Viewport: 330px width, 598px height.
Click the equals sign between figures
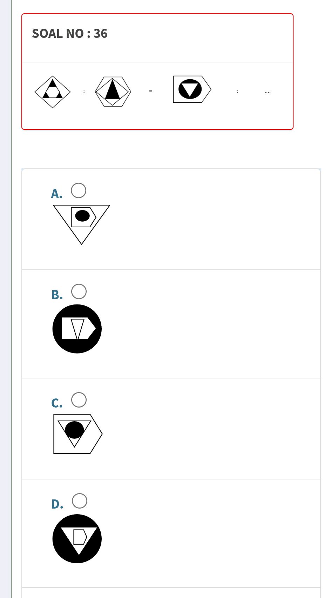click(x=150, y=91)
